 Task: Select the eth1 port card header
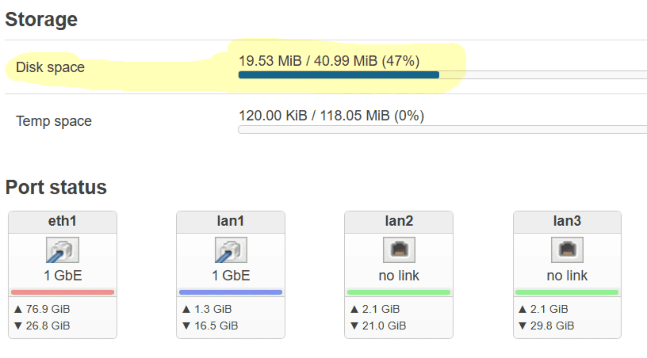[x=63, y=221]
